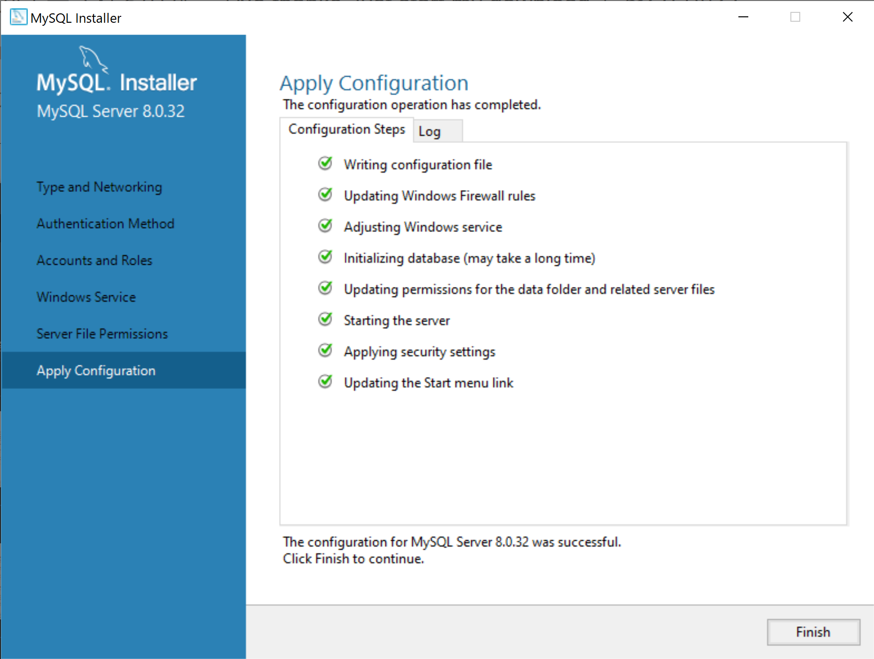Click the checkmark beside Initializing database step
Image resolution: width=874 pixels, height=659 pixels.
(325, 257)
